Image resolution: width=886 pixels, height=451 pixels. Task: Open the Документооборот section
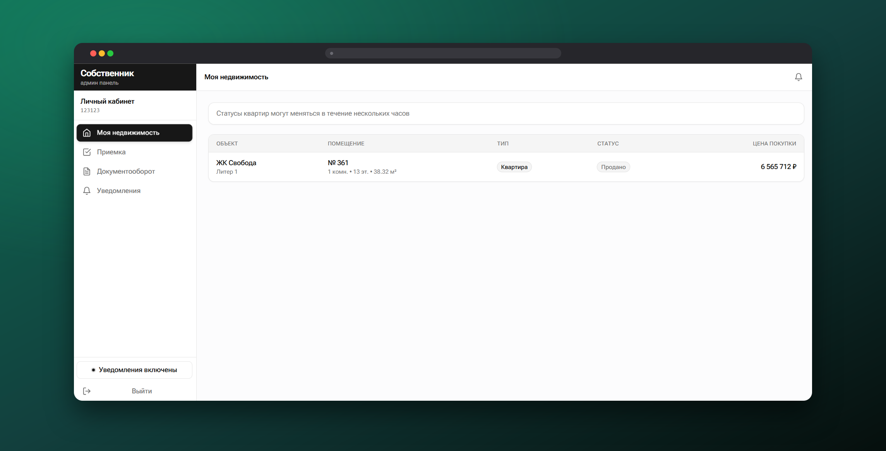[x=134, y=171]
